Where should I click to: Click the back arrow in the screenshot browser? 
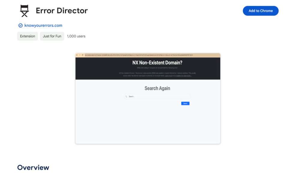click(77, 55)
